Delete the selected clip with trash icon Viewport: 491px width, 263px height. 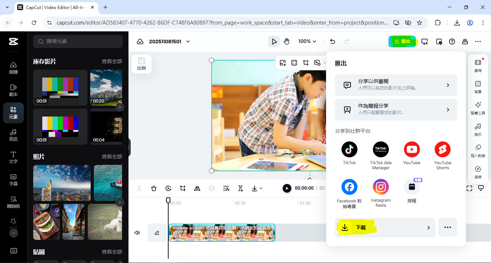[x=154, y=188]
